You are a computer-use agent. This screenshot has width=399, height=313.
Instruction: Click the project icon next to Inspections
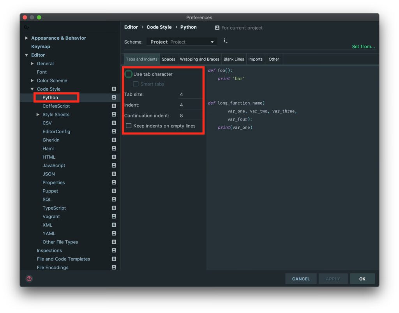click(x=114, y=250)
